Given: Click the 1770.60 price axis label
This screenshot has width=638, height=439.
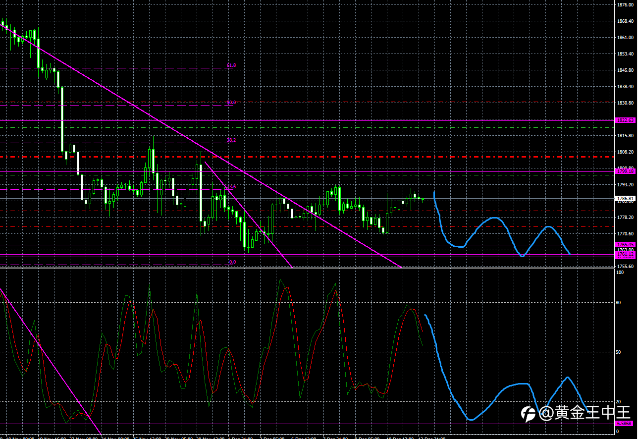Looking at the screenshot, I should click(x=625, y=234).
